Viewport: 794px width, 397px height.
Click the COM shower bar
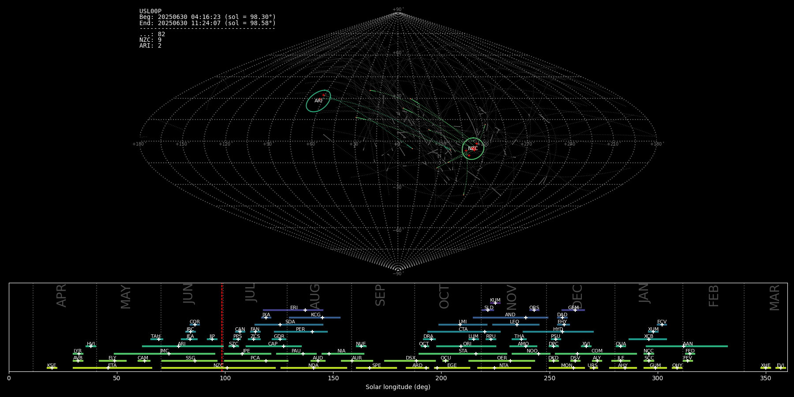click(x=596, y=354)
